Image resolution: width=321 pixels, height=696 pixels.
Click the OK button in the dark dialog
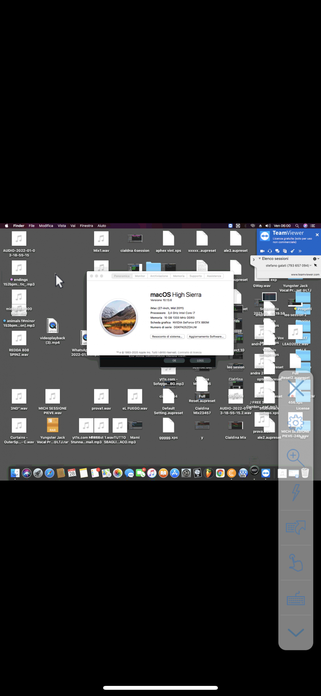click(174, 361)
